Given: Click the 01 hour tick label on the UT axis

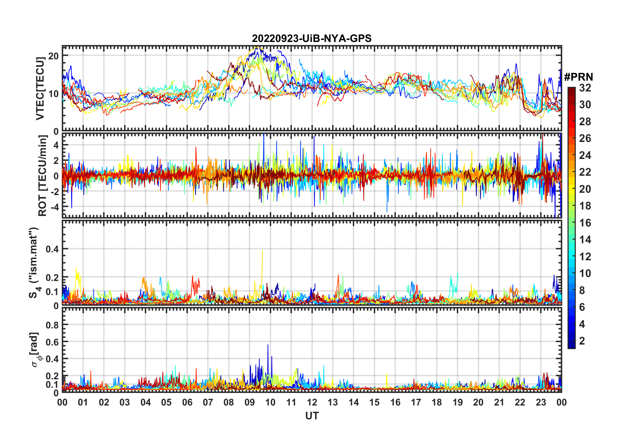Looking at the screenshot, I should 83,403.
